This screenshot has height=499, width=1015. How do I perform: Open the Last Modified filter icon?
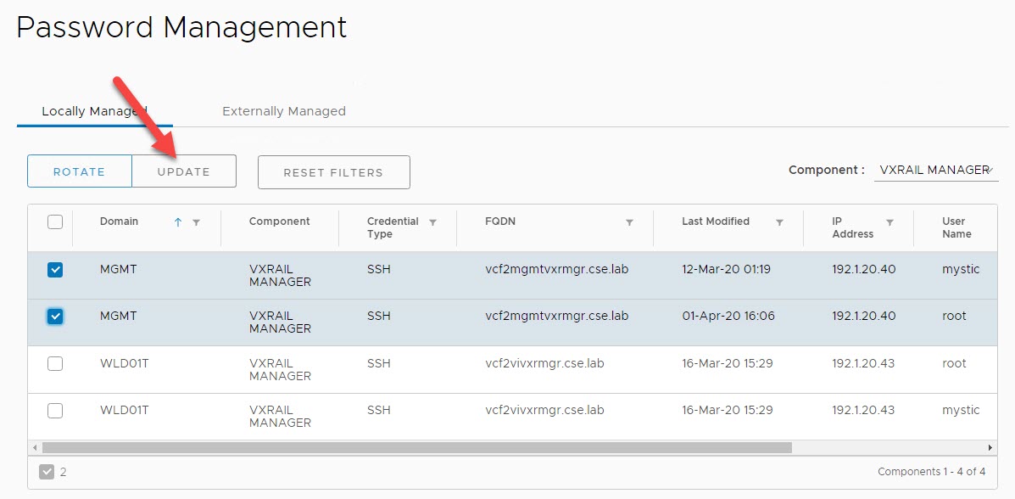(x=779, y=222)
